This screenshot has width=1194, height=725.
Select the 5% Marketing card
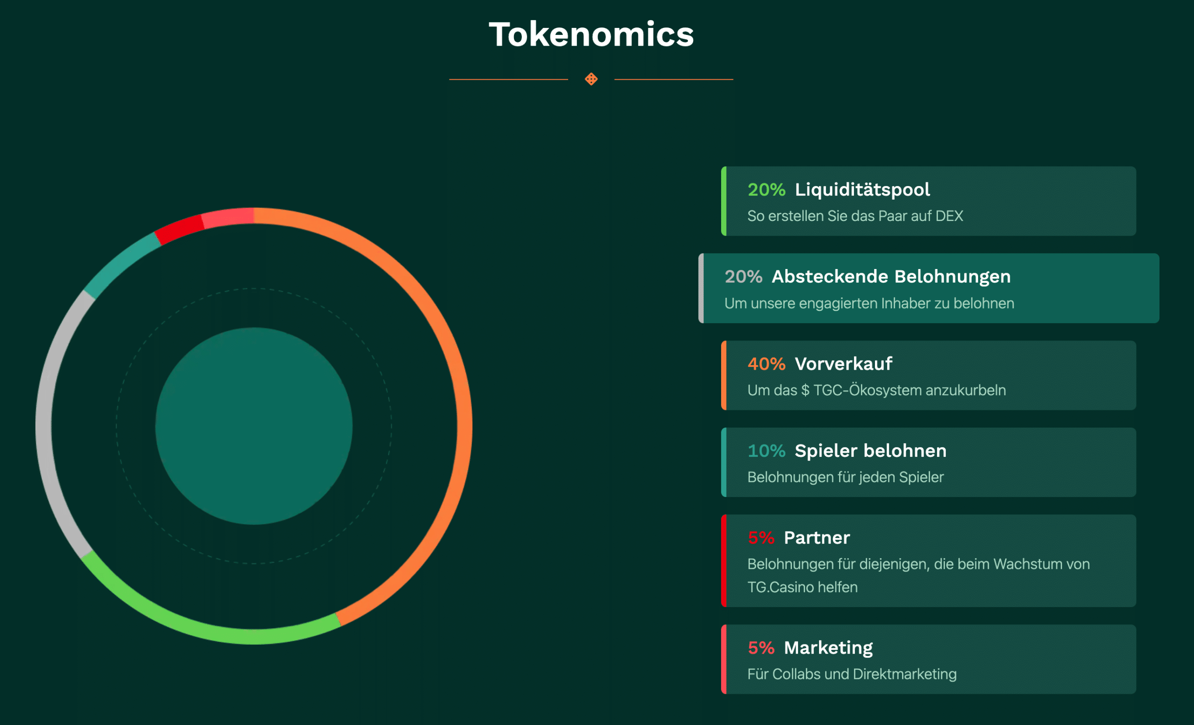tap(929, 659)
